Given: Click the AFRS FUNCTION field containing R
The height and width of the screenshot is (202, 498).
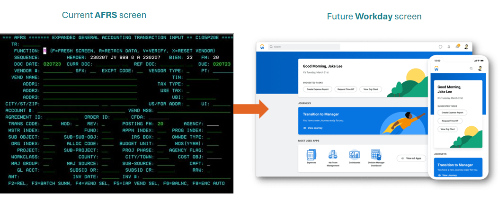Looking at the screenshot, I should [45, 51].
